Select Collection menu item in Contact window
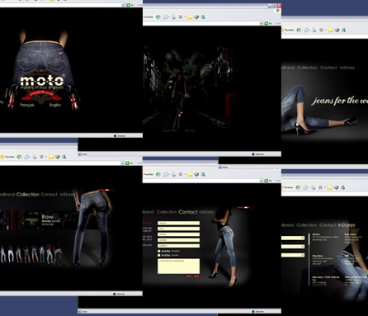This screenshot has width=368, height=316. click(x=167, y=212)
